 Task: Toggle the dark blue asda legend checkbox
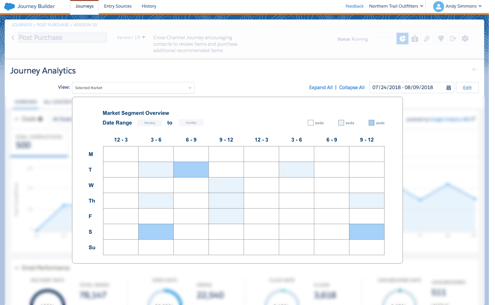(x=371, y=123)
